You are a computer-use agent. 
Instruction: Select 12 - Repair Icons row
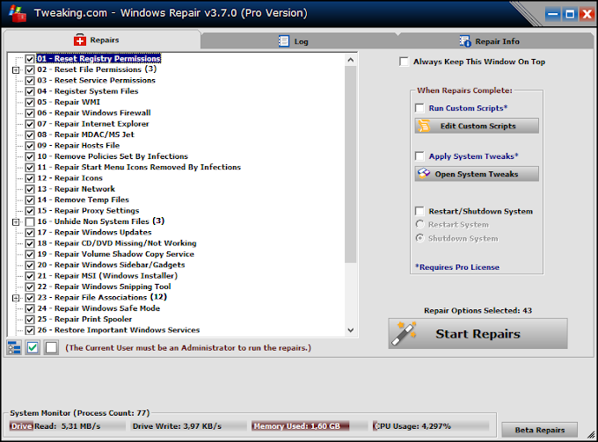pos(69,178)
